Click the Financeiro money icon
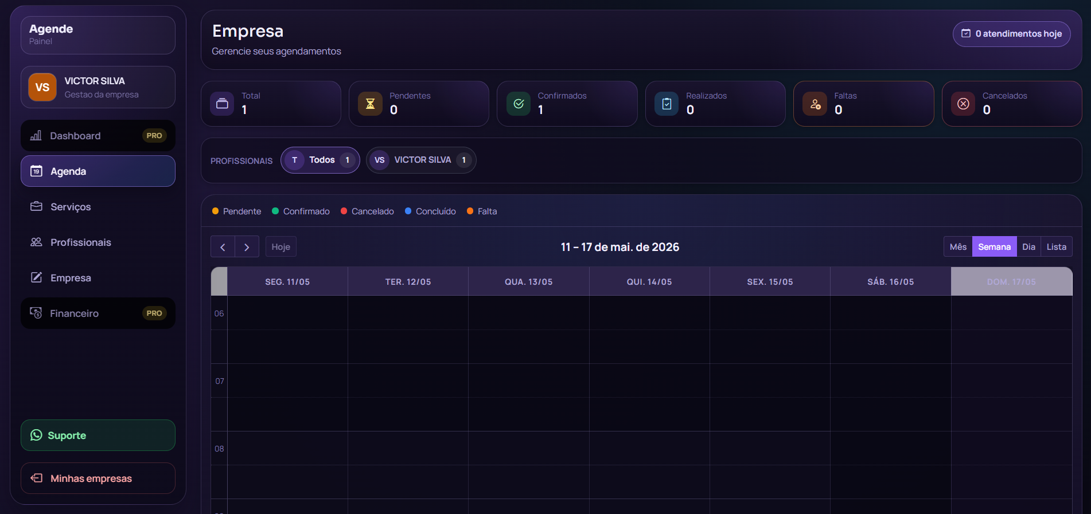Screen dimensions: 1091x514 pyautogui.click(x=36, y=313)
